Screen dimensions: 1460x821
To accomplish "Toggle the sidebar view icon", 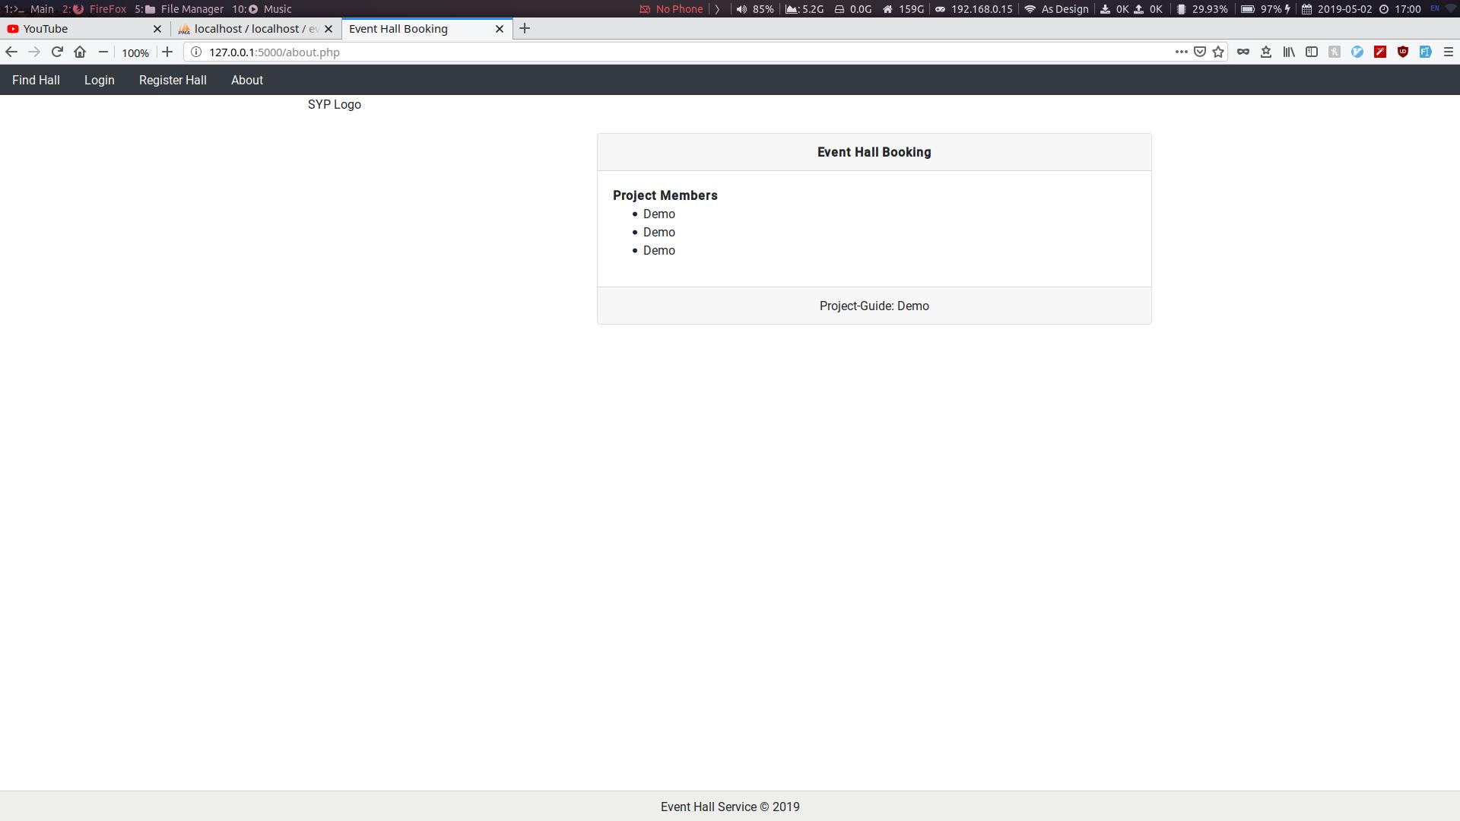I will (x=1312, y=52).
